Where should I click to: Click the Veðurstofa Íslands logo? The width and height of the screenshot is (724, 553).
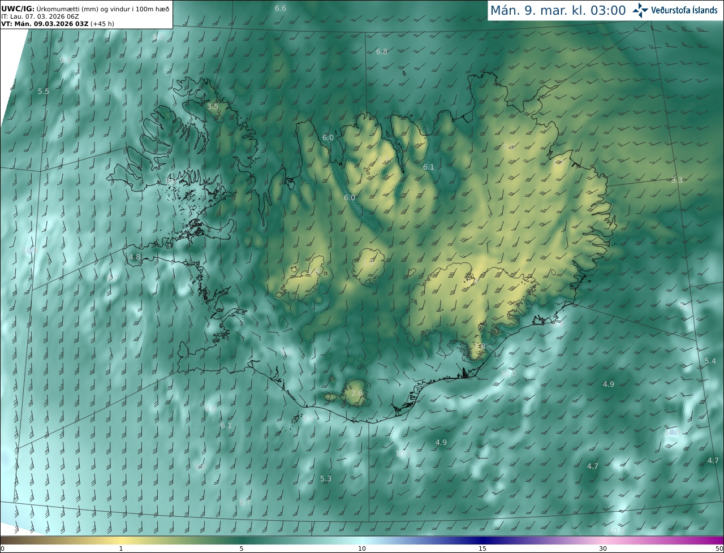pyautogui.click(x=675, y=10)
